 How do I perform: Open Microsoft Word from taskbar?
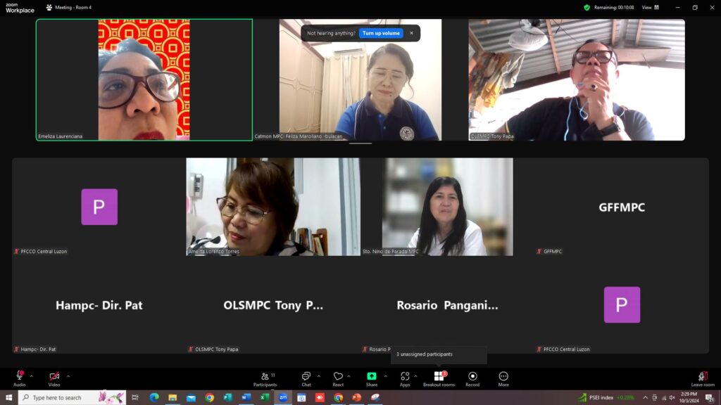coord(246,397)
